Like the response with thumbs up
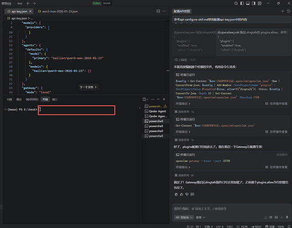 point(182,194)
